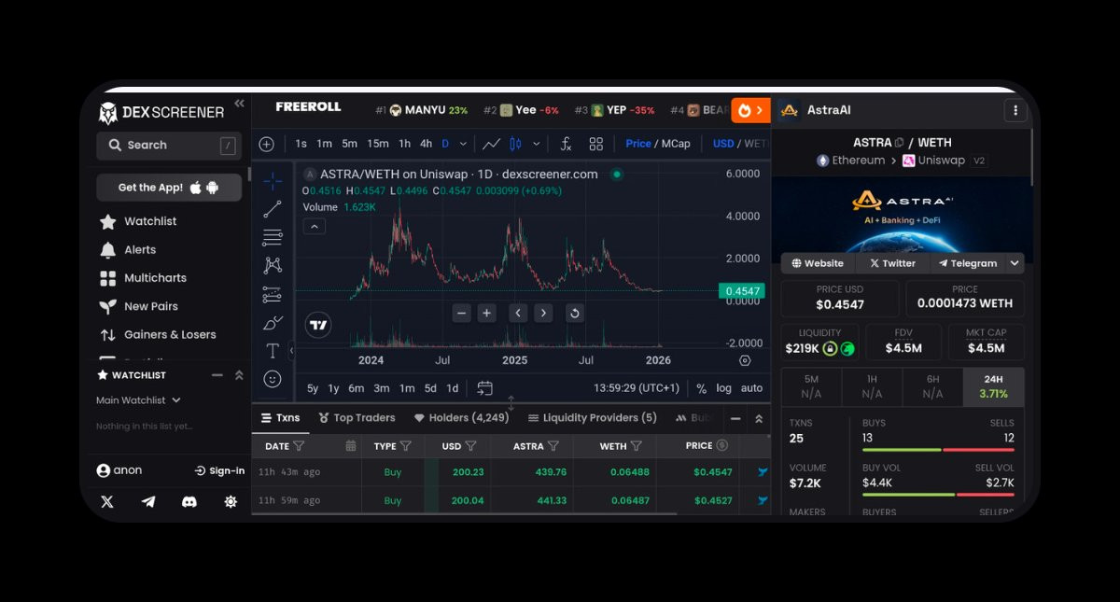Viewport: 1120px width, 602px height.
Task: Open the sidebar footer settings gear
Action: coord(231,501)
